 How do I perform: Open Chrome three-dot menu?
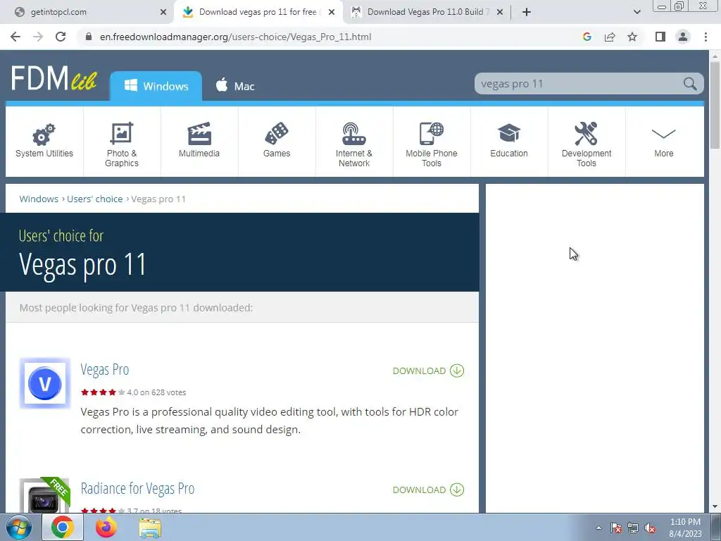(706, 37)
